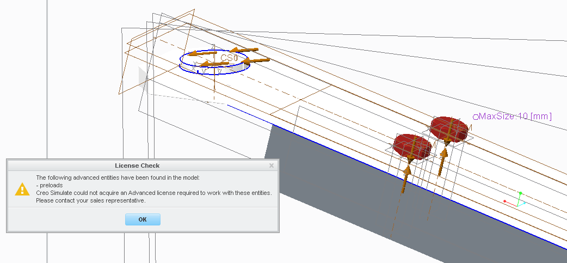
Task: Close the License Check dialog
Action: coord(272,166)
